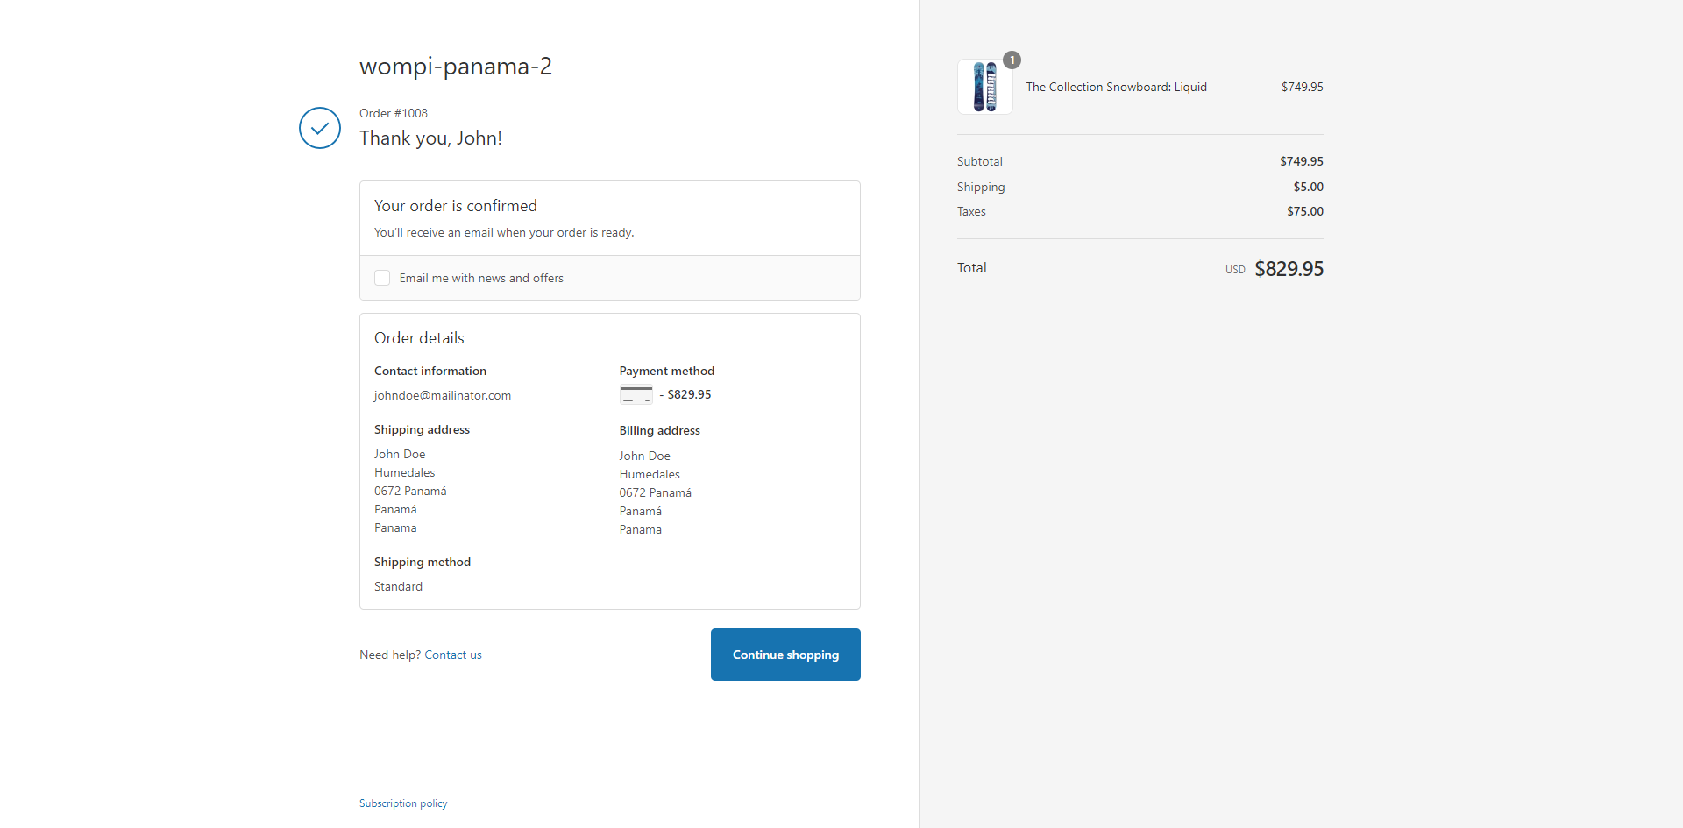Click the Order #1008 label
This screenshot has width=1683, height=828.
tap(393, 113)
